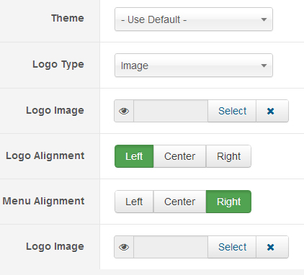Click the Menu Alignment field label

pos(43,201)
